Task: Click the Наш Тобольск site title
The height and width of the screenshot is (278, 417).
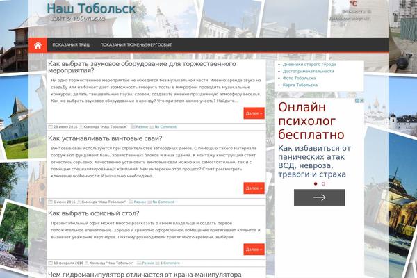Action: [x=91, y=8]
